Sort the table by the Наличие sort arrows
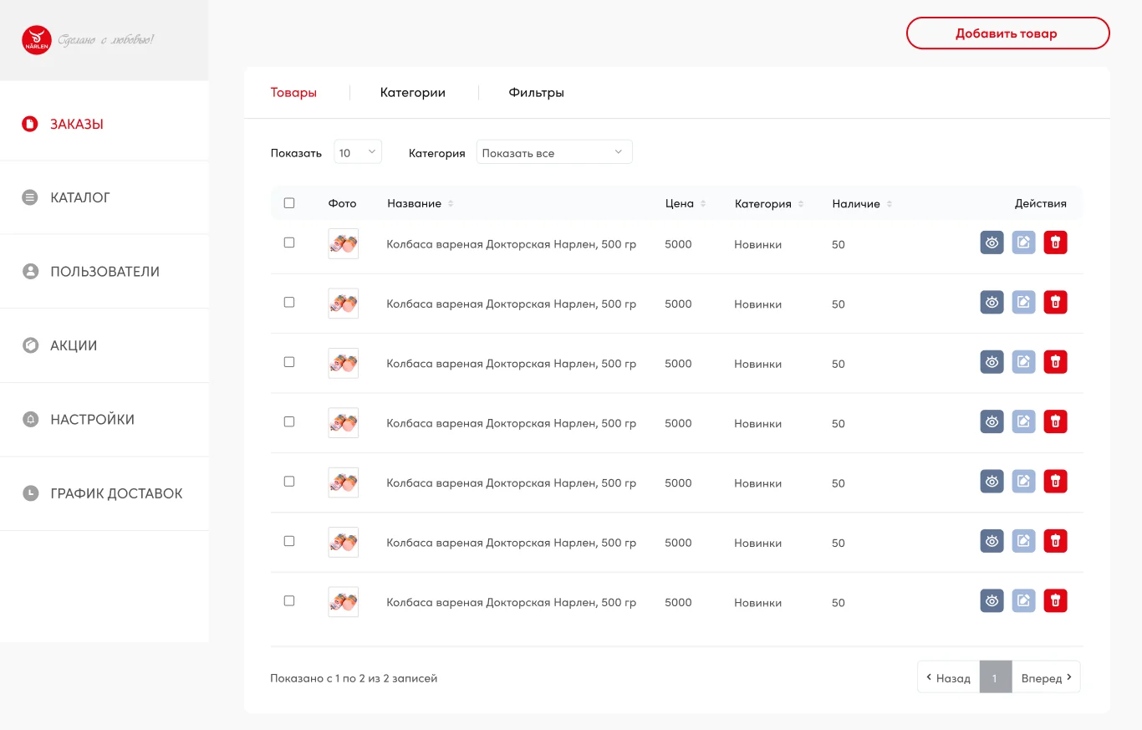 tap(890, 204)
